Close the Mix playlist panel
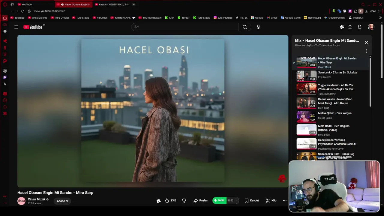Viewport: 384px width, 216px height. [366, 42]
